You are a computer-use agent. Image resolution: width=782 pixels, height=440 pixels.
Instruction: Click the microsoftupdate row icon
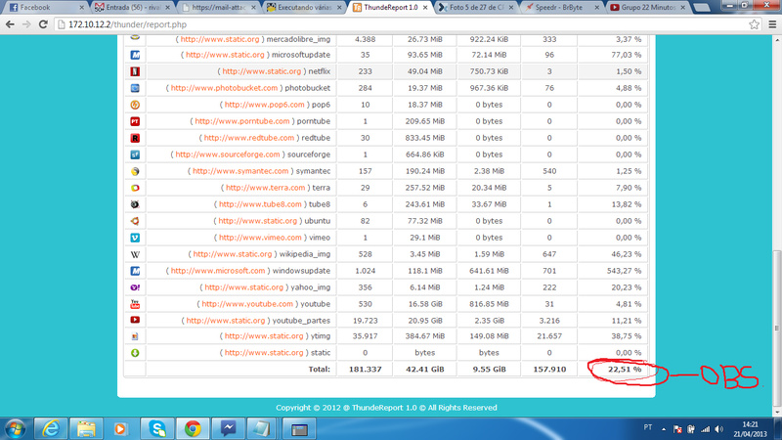click(x=135, y=55)
